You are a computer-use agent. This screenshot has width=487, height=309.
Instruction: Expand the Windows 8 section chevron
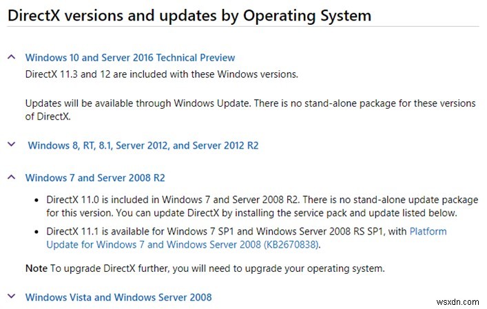(11, 145)
